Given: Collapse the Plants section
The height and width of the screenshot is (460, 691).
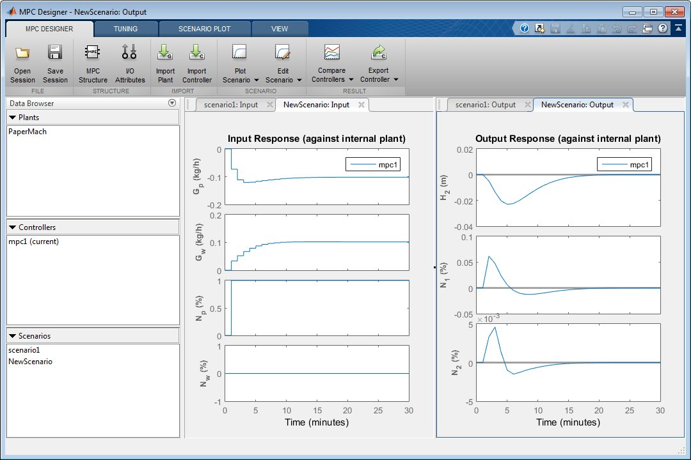Looking at the screenshot, I should pyautogui.click(x=12, y=118).
